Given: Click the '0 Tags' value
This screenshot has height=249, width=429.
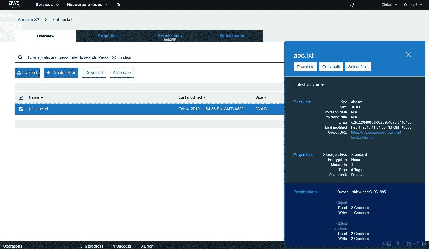Looking at the screenshot, I should (x=357, y=170).
